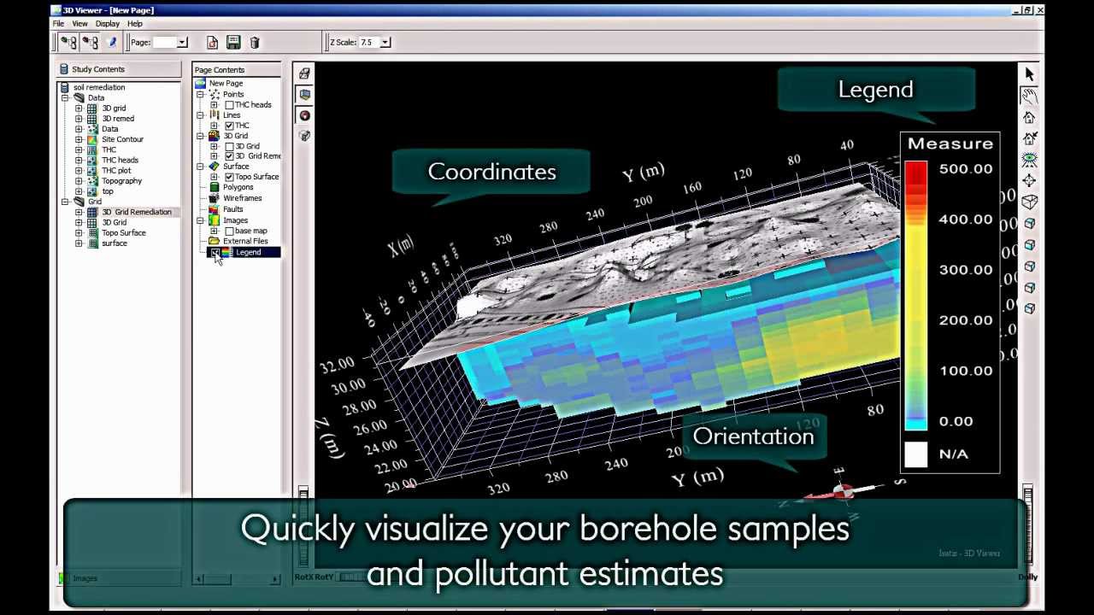The image size is (1094, 615).
Task: Select New Page in Page Contents tree
Action: click(x=226, y=84)
